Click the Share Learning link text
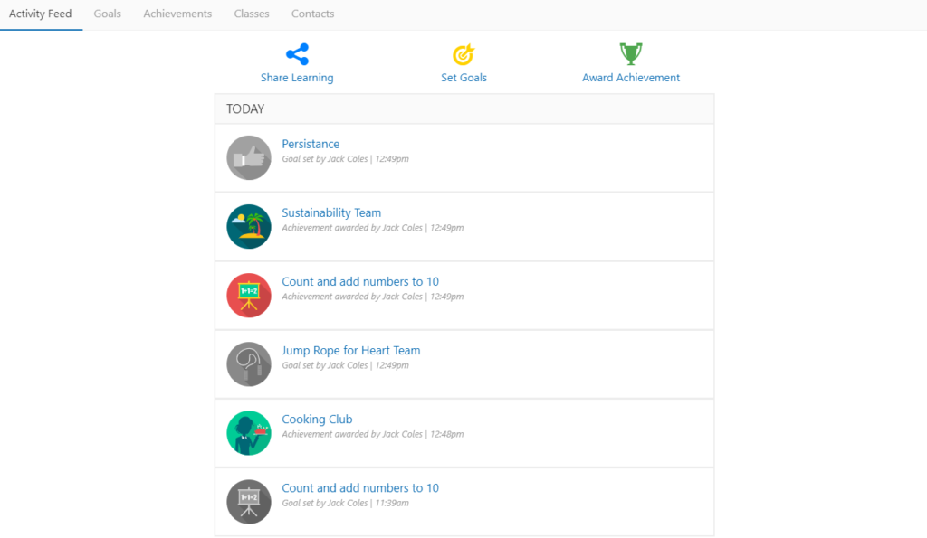The image size is (927, 538). coord(297,78)
